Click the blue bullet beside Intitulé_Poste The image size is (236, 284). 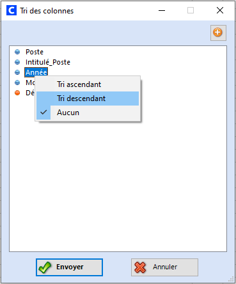click(17, 62)
